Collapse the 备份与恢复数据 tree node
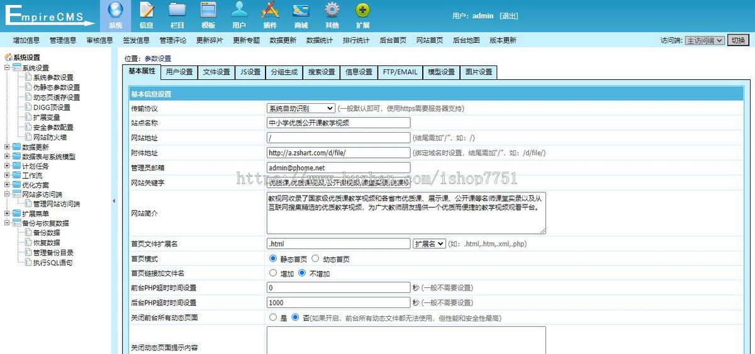 tap(7, 223)
